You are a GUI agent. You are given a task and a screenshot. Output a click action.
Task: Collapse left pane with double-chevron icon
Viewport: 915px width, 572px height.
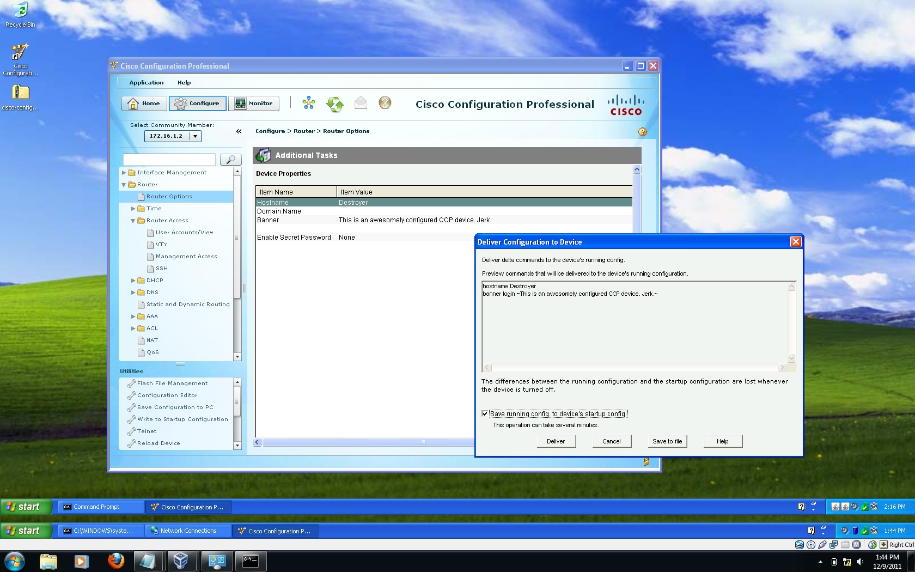coord(239,131)
